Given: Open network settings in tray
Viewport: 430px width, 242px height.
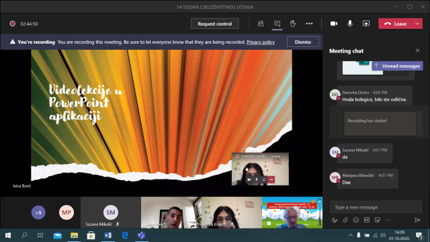Looking at the screenshot, I should [x=375, y=235].
